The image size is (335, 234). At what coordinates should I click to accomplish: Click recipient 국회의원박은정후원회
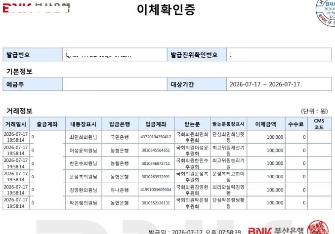(192, 203)
